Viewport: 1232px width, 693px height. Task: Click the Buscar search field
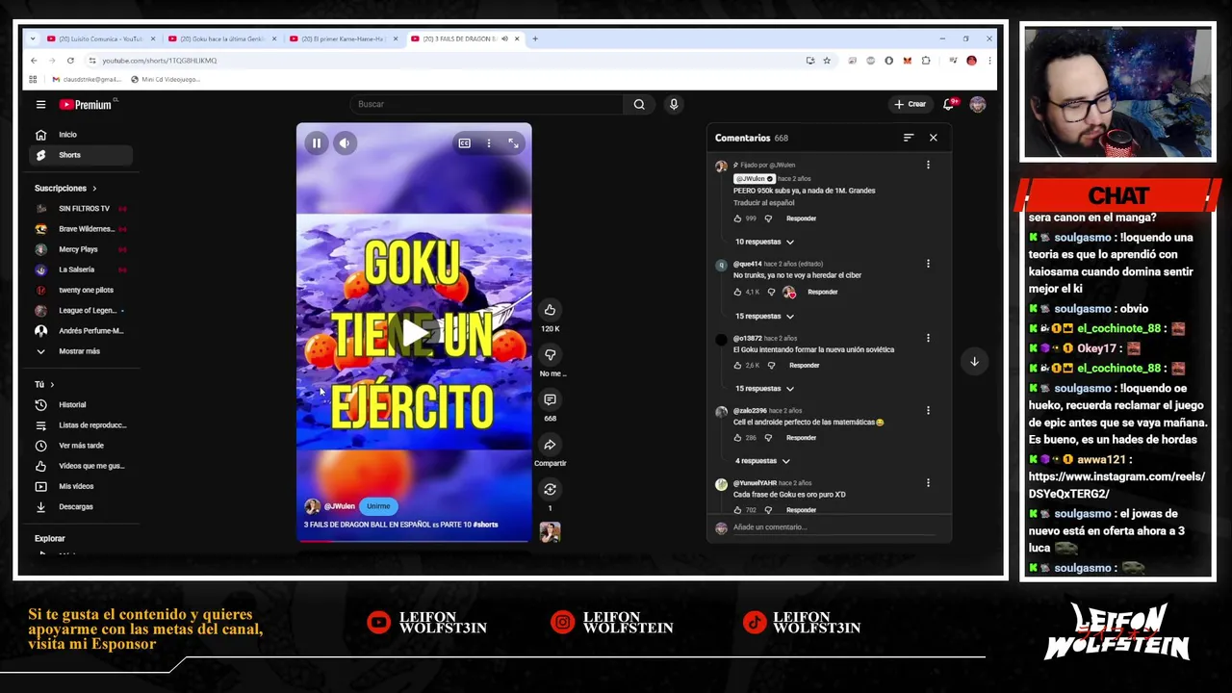click(x=488, y=104)
